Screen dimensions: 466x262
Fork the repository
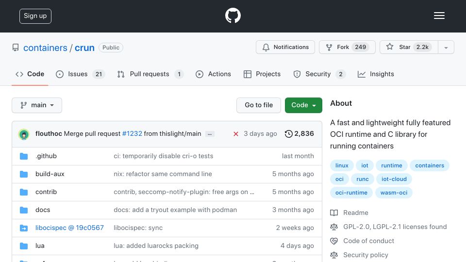[347, 47]
